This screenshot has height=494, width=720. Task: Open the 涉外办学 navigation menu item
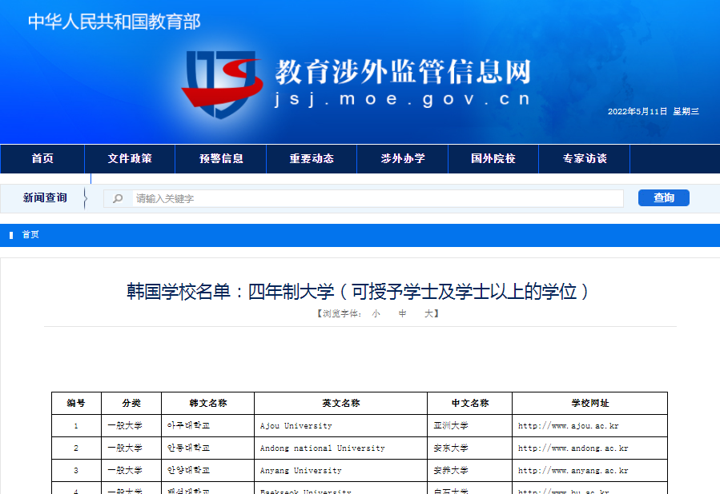click(x=402, y=158)
